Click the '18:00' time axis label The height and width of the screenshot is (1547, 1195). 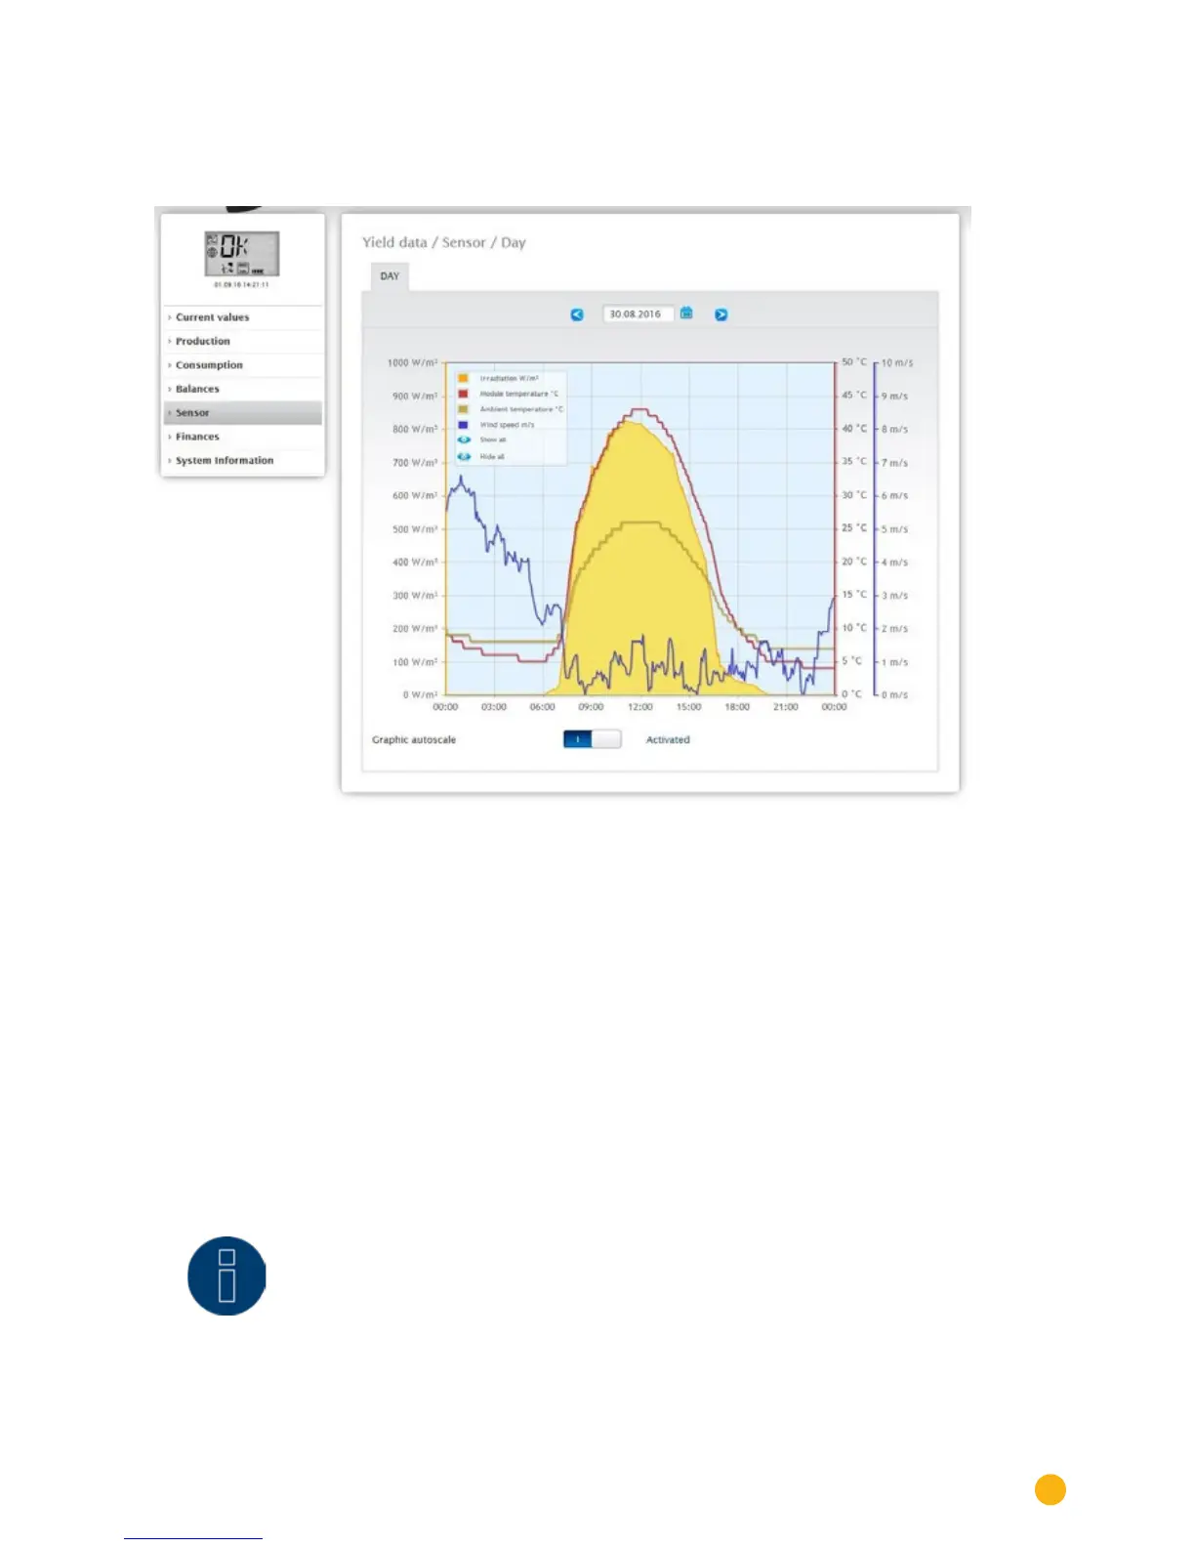point(737,707)
